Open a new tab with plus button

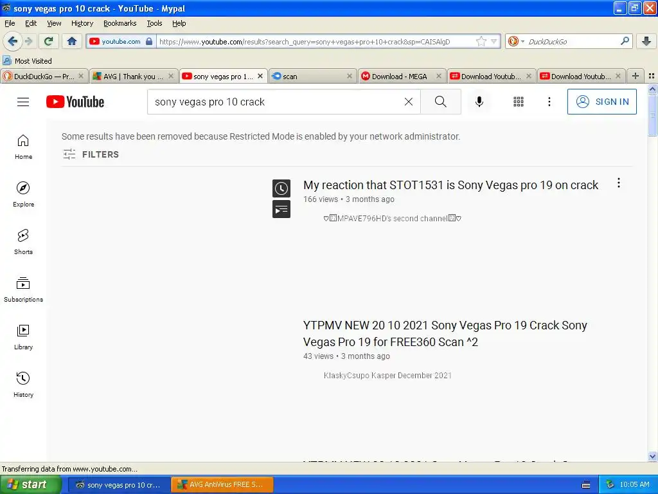tap(636, 76)
